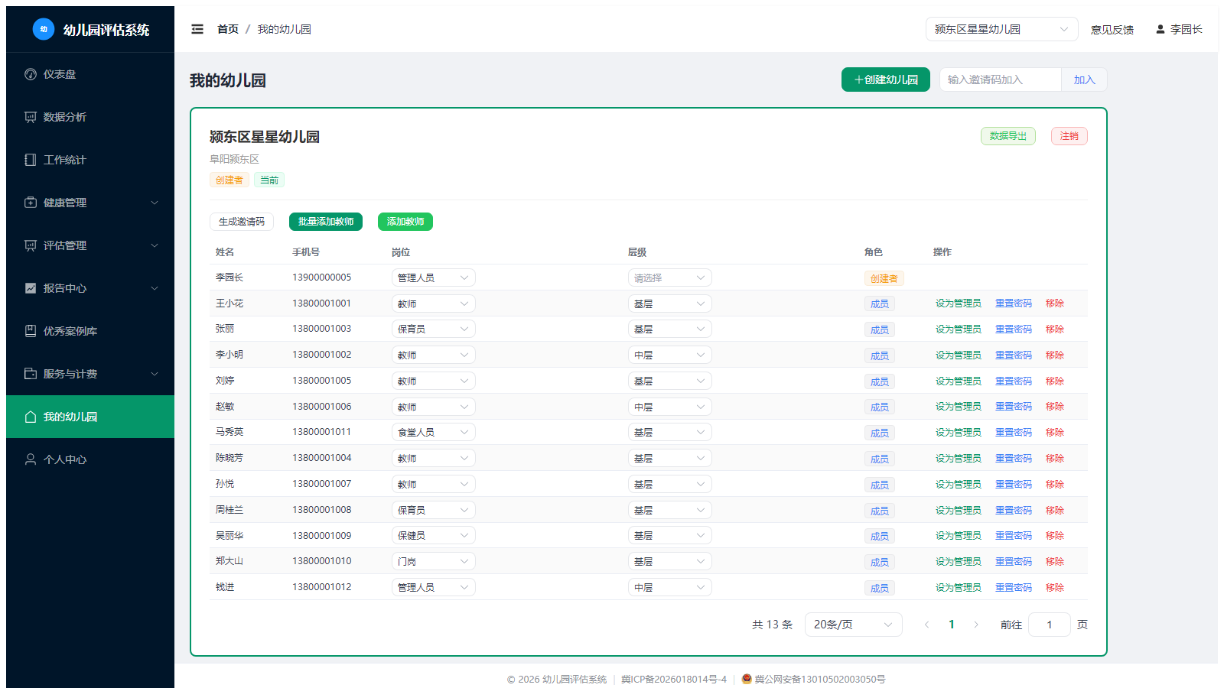
Task: Open 王小花's 岗位 dropdown
Action: 434,303
